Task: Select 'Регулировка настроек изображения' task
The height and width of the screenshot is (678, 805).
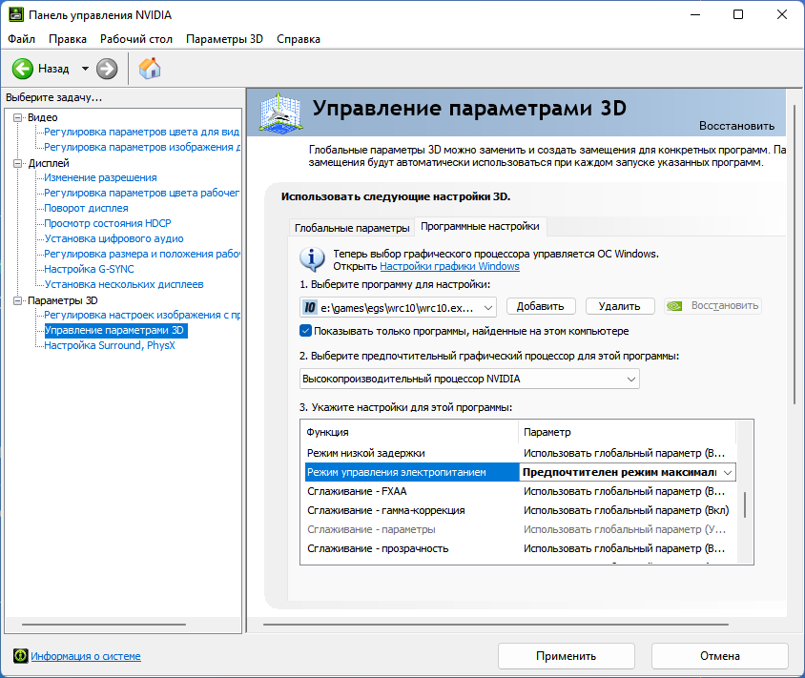Action: click(142, 315)
